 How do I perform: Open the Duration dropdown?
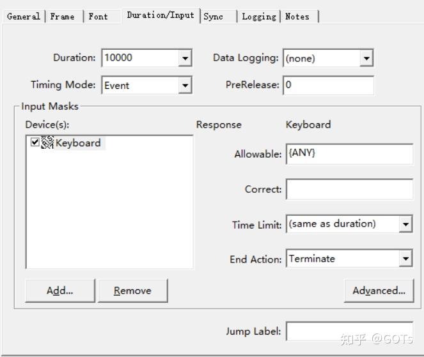tap(185, 58)
